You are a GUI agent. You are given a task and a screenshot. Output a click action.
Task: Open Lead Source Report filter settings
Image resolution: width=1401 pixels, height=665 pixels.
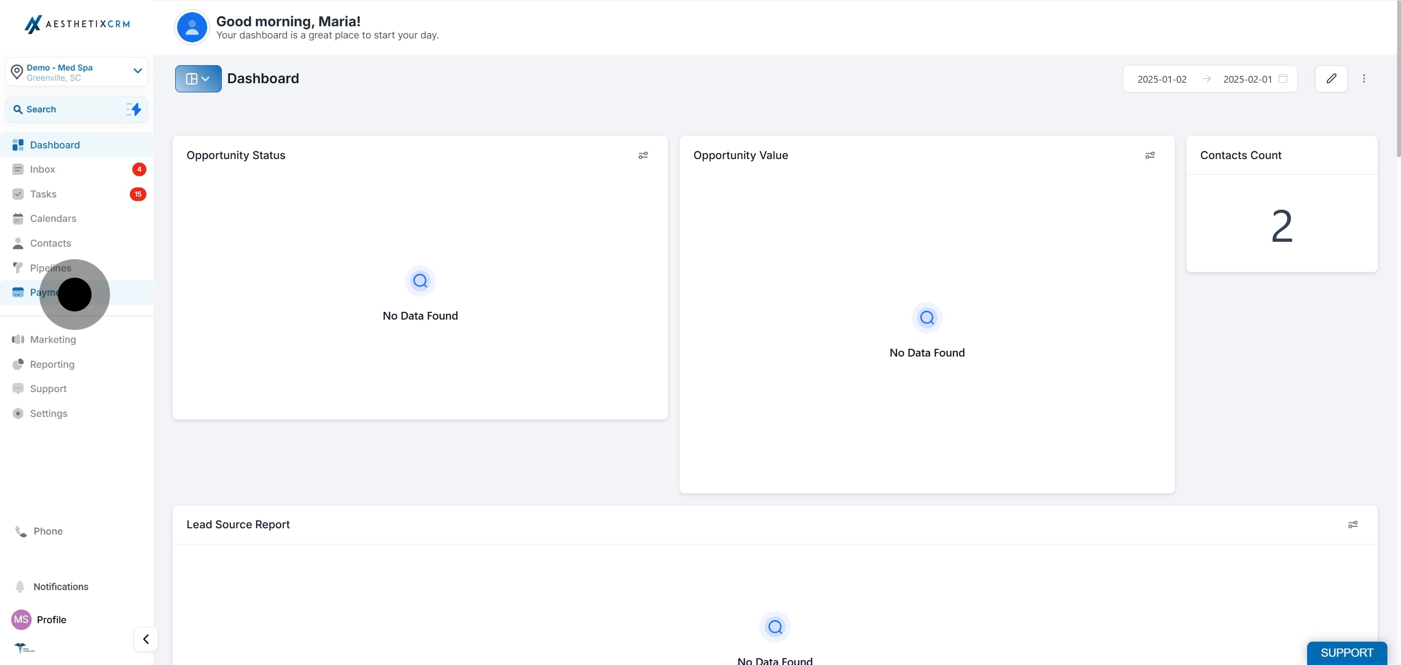[1352, 525]
